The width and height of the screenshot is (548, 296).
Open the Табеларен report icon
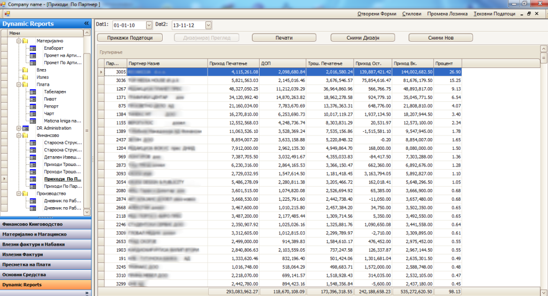[33, 92]
